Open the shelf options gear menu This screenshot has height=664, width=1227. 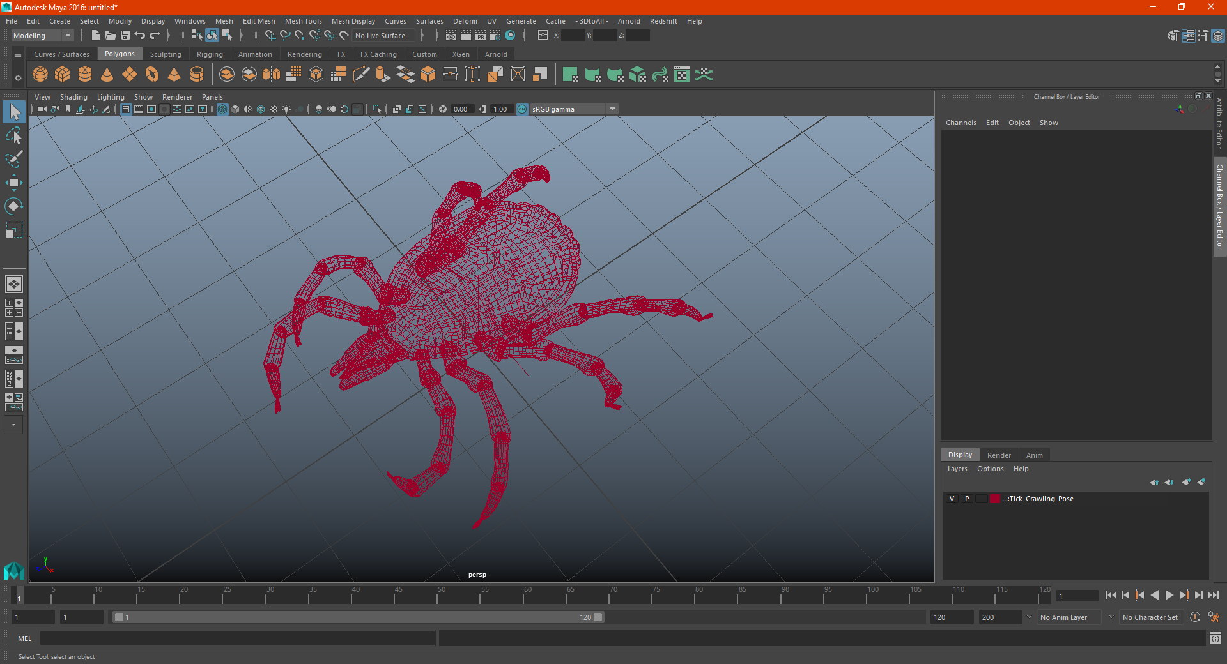tap(18, 78)
